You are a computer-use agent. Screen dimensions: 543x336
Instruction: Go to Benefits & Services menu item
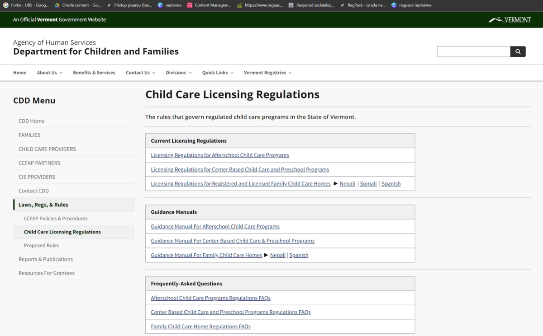click(x=94, y=73)
